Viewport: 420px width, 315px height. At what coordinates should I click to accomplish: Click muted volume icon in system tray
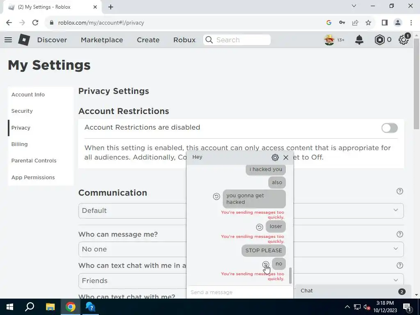tap(367, 307)
